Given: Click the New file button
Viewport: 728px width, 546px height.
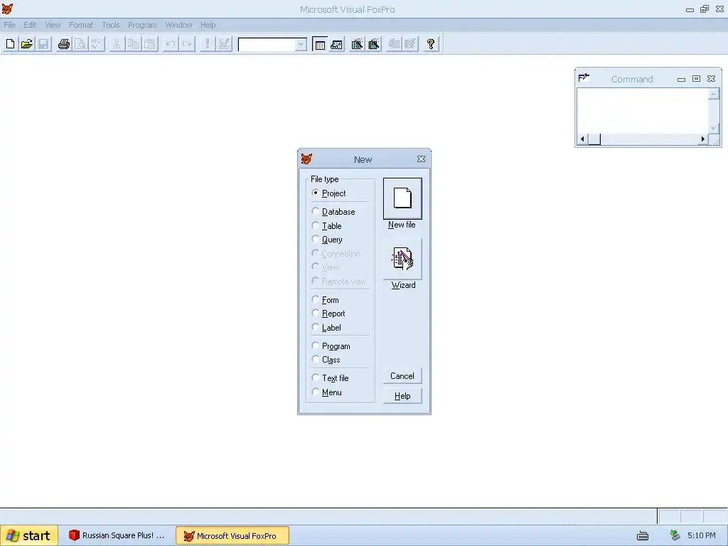Looking at the screenshot, I should pyautogui.click(x=402, y=198).
